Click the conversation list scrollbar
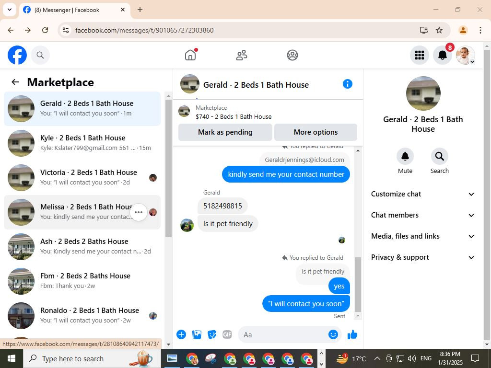This screenshot has width=491, height=368. click(x=168, y=168)
